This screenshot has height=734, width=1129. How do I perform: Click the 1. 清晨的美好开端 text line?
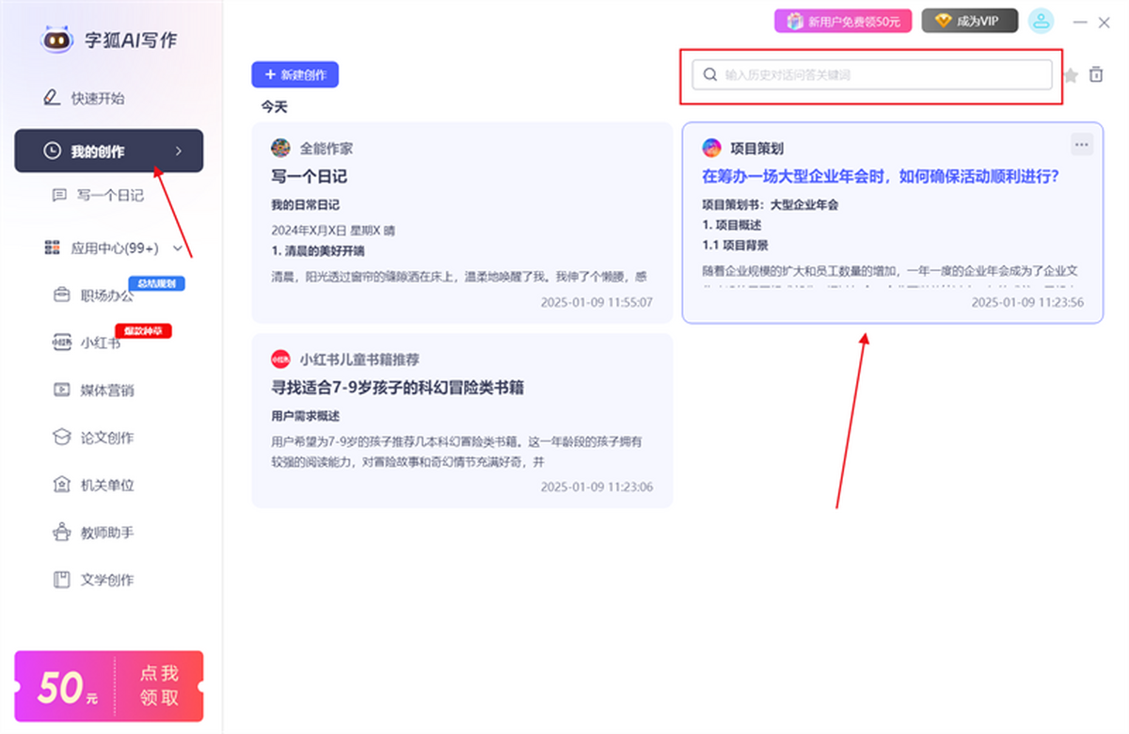pos(317,251)
